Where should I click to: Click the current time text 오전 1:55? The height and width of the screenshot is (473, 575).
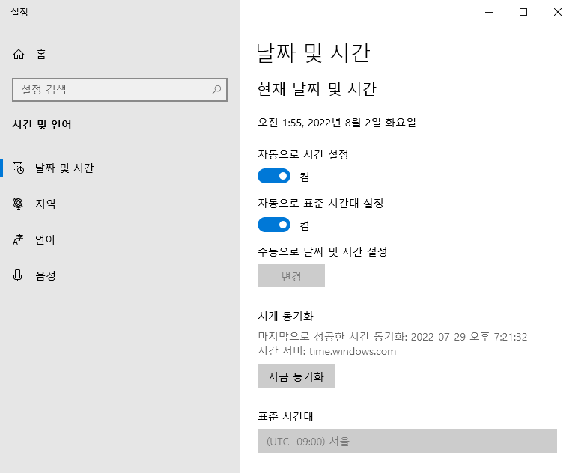tap(280, 123)
